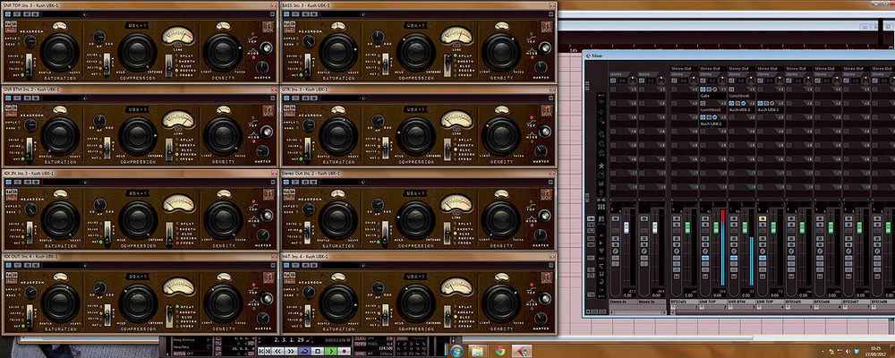Turn the Saturation knob in SNR BTM plugin

tap(60, 136)
